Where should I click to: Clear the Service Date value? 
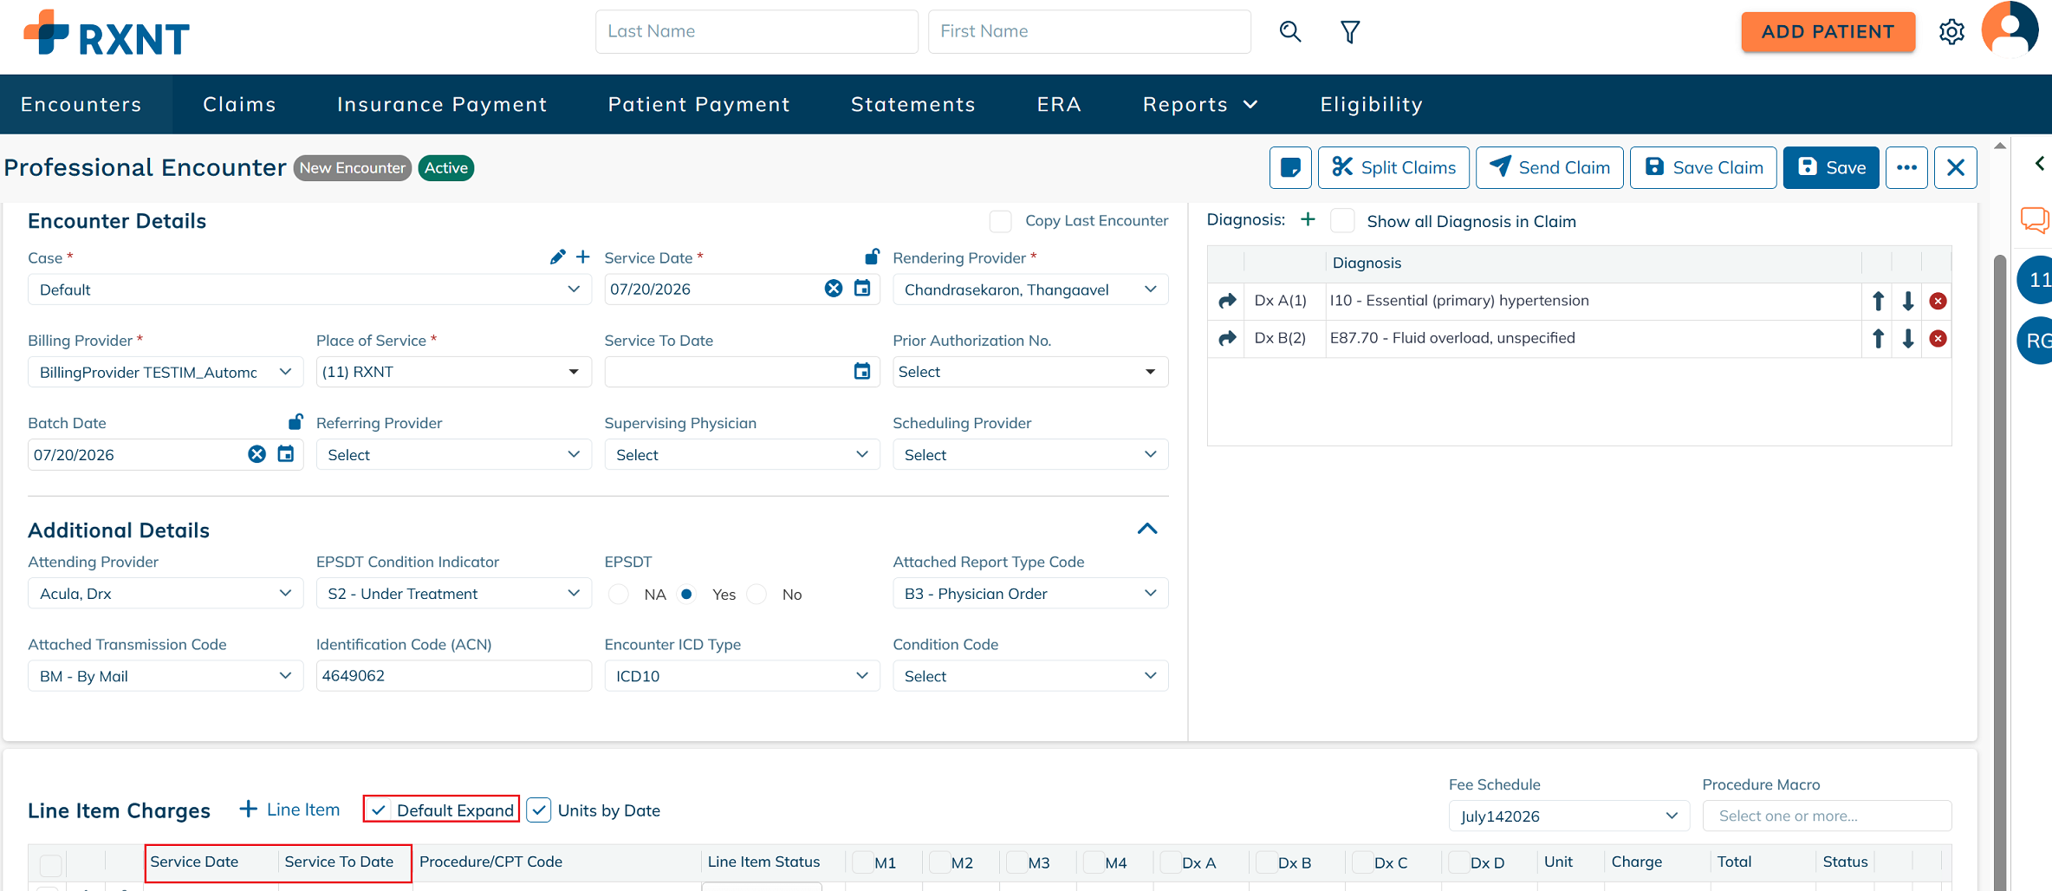tap(833, 289)
